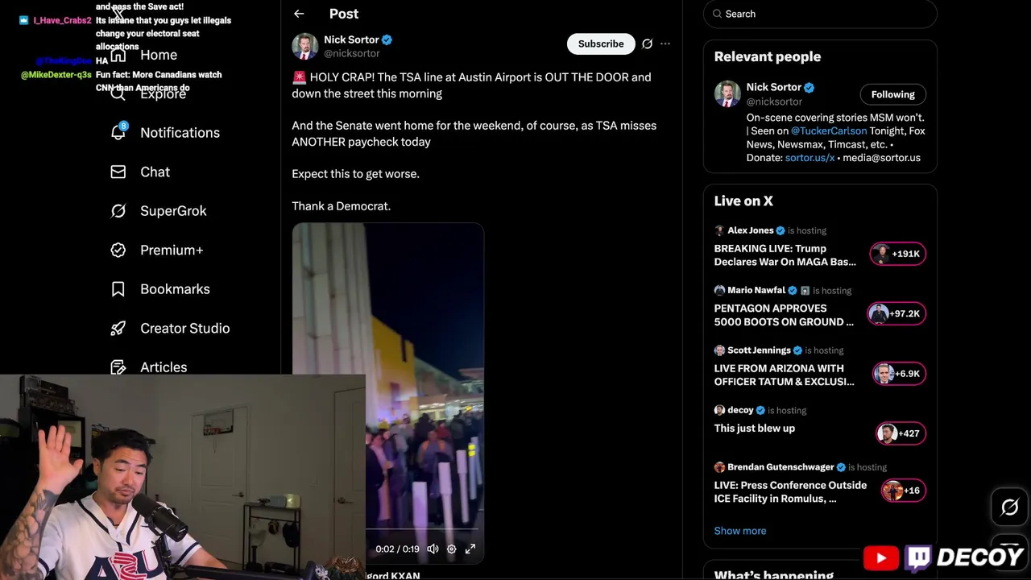Mute the video using speaker icon
This screenshot has height=580, width=1031.
click(x=433, y=549)
